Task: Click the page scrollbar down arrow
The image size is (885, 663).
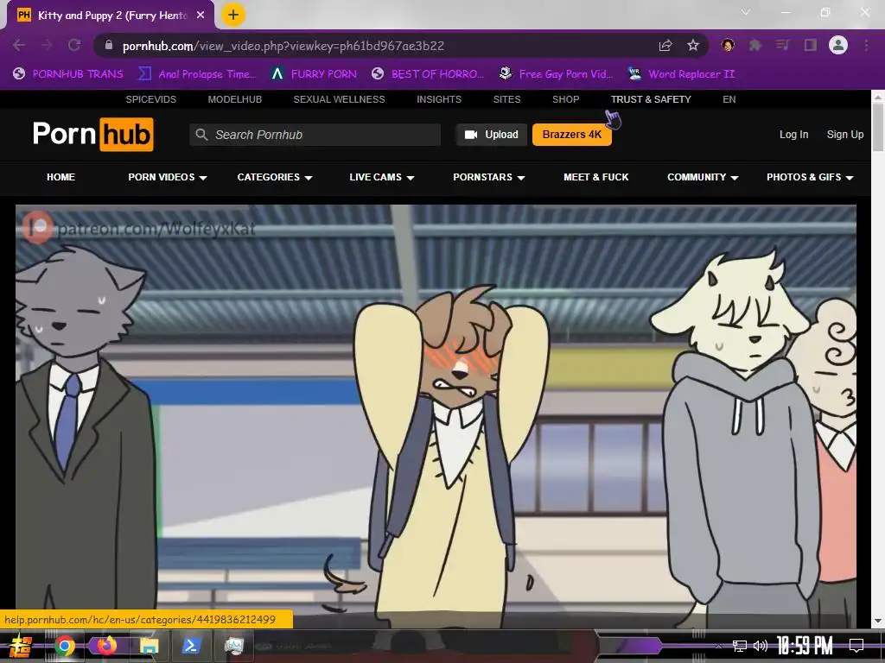Action: (x=878, y=621)
